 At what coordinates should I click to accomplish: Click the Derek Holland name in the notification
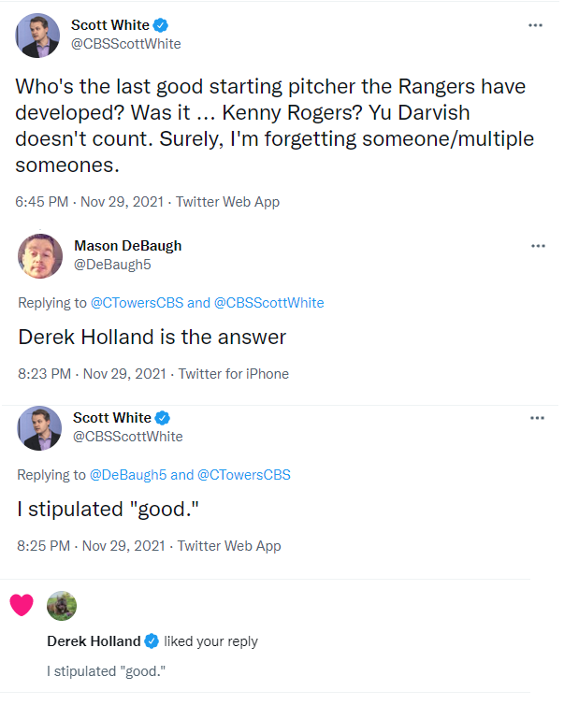(x=94, y=641)
